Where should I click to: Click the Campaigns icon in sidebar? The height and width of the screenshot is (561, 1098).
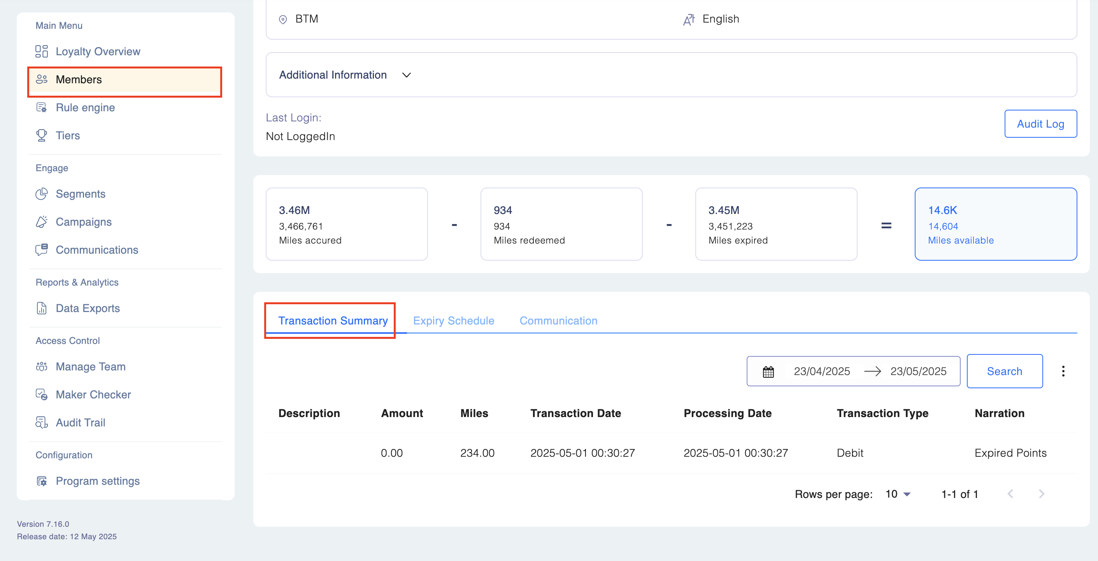41,222
